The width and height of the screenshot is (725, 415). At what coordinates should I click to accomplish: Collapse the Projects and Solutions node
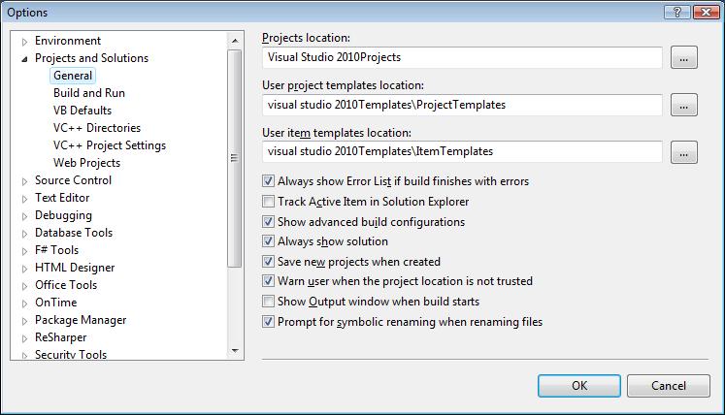24,59
